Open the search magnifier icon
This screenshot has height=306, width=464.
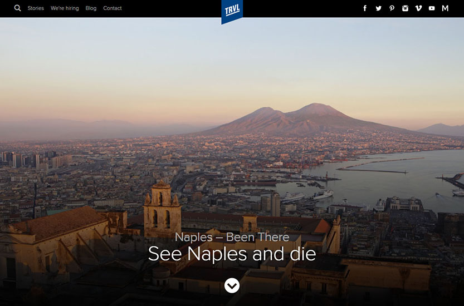[17, 8]
